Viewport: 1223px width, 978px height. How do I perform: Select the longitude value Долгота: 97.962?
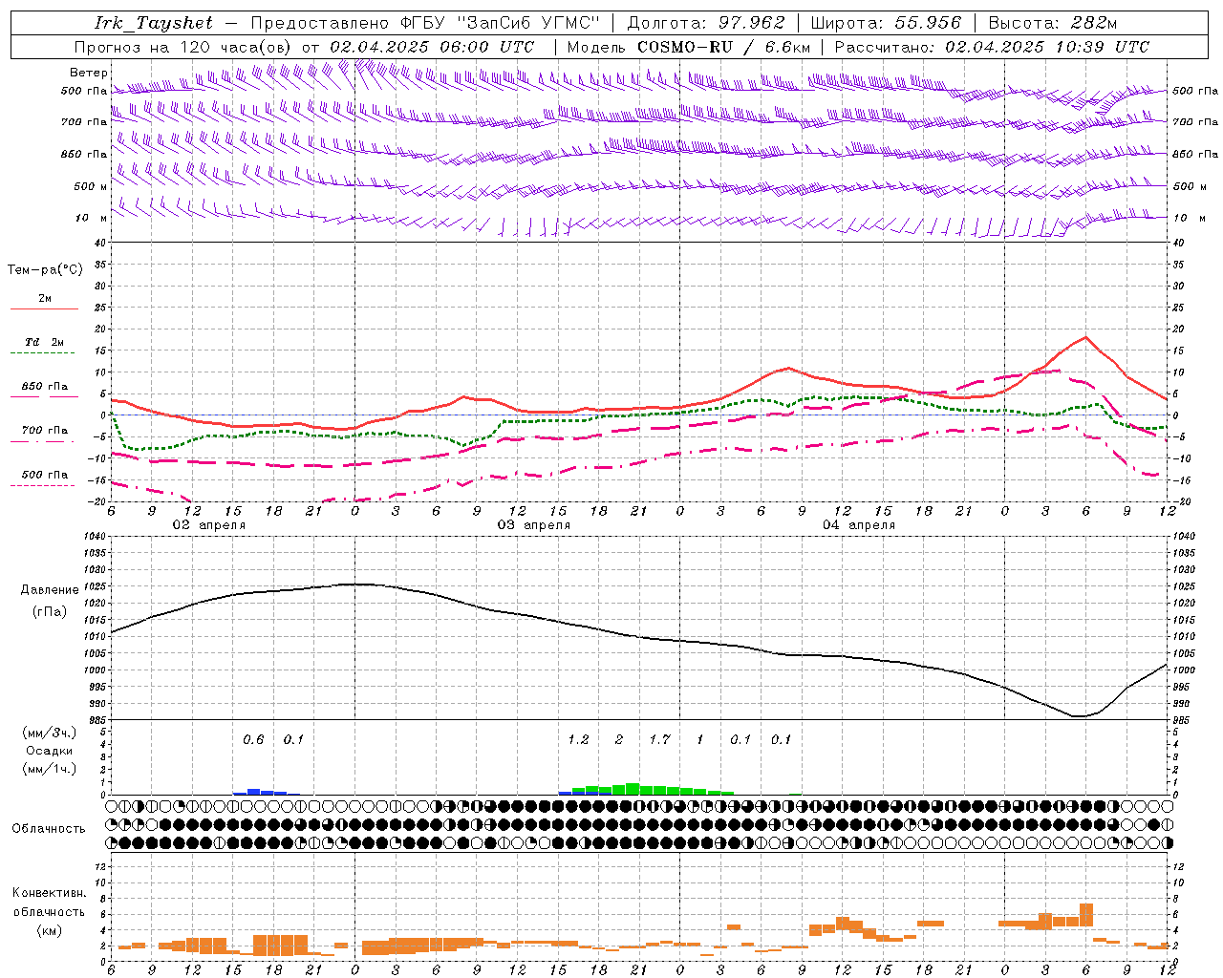point(705,23)
